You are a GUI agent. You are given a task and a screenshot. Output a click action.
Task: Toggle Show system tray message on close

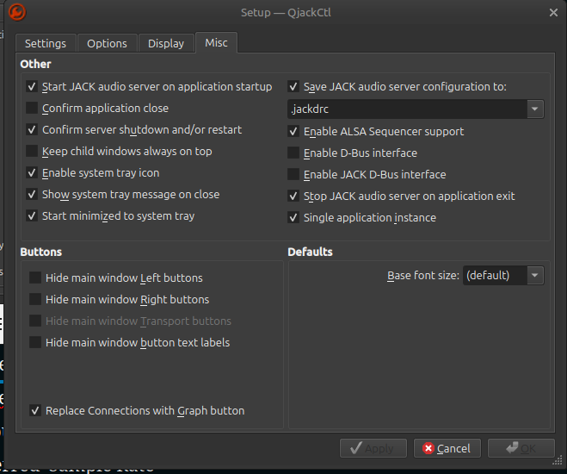(x=32, y=194)
